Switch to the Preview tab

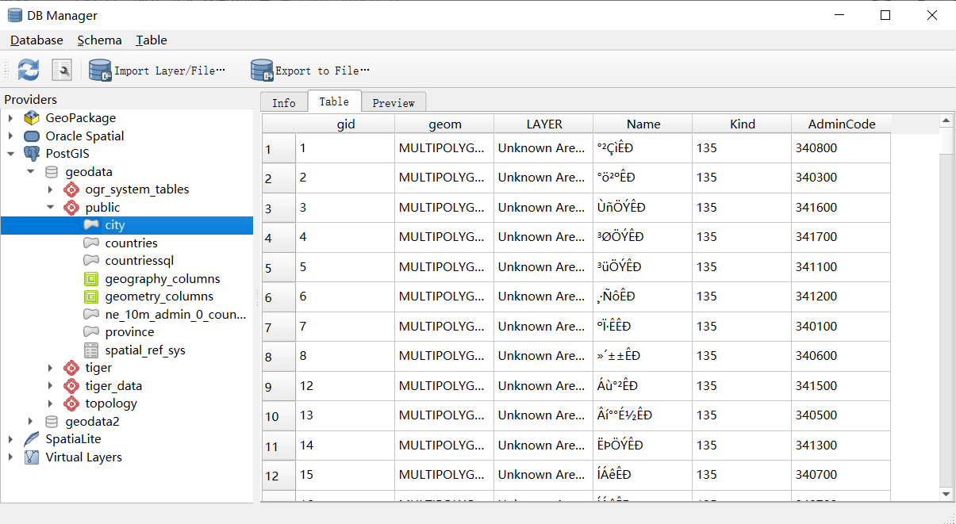coord(394,101)
